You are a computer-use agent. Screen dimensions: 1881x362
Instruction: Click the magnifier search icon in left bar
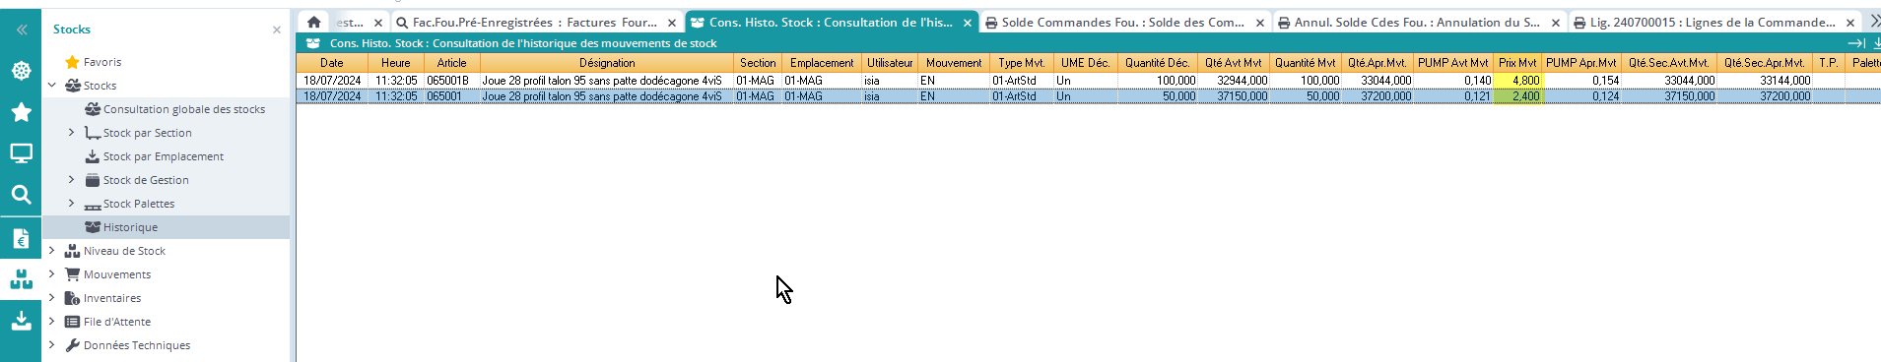coord(21,195)
